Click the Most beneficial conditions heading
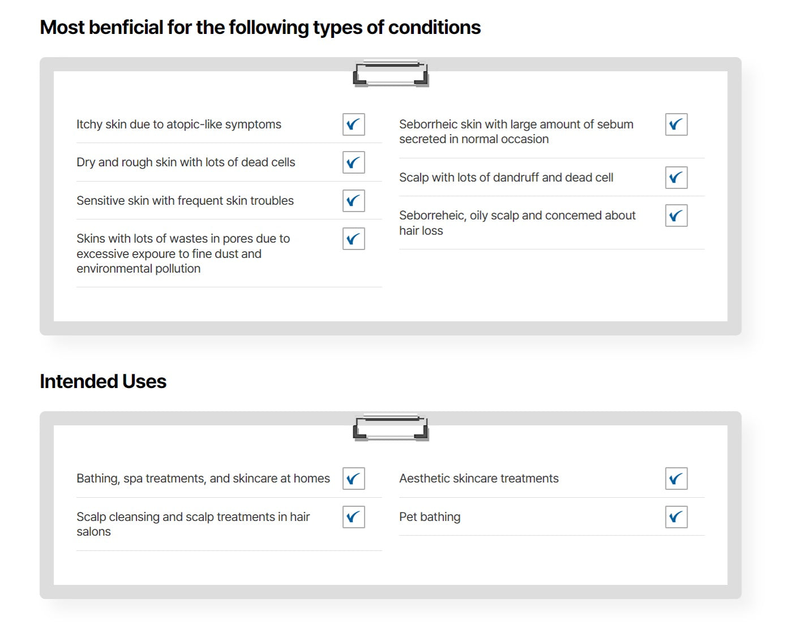Viewport: 793px width, 629px height. coord(260,28)
